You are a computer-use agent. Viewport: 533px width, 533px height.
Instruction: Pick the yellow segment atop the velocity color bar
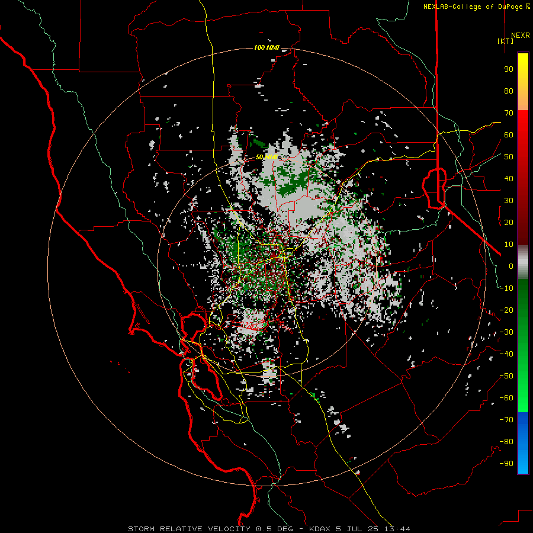523,65
